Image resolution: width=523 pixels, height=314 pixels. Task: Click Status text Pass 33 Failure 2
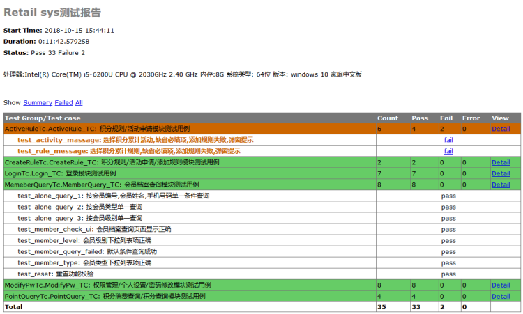click(x=58, y=53)
